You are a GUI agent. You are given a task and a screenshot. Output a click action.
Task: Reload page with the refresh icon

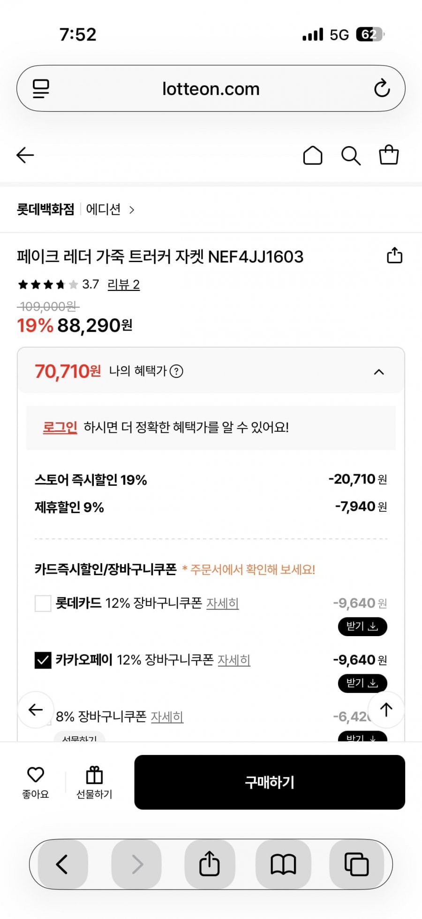(x=382, y=88)
